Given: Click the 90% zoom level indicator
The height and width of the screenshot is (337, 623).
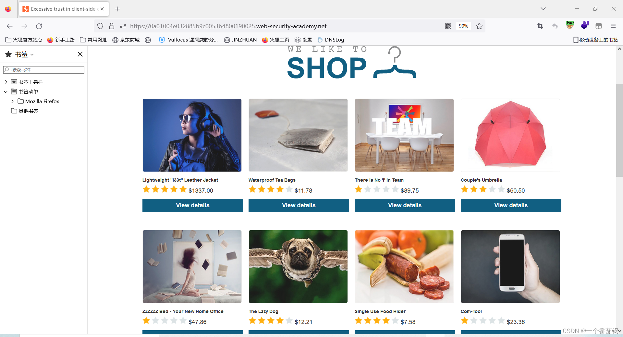Looking at the screenshot, I should (x=463, y=26).
